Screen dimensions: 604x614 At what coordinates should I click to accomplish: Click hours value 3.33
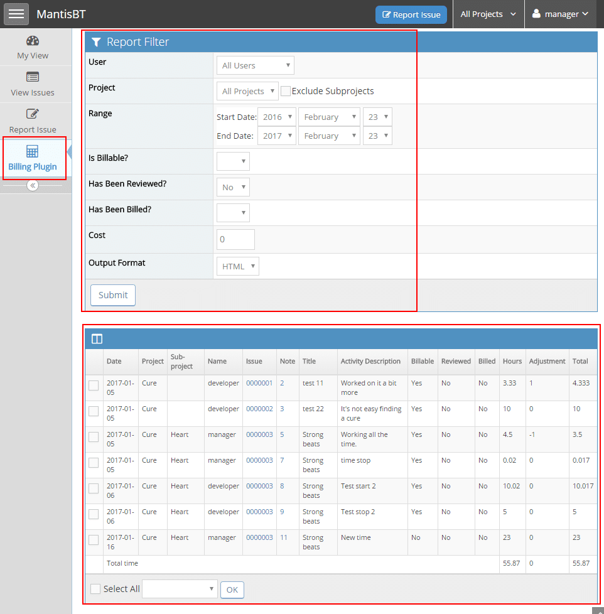(x=510, y=383)
